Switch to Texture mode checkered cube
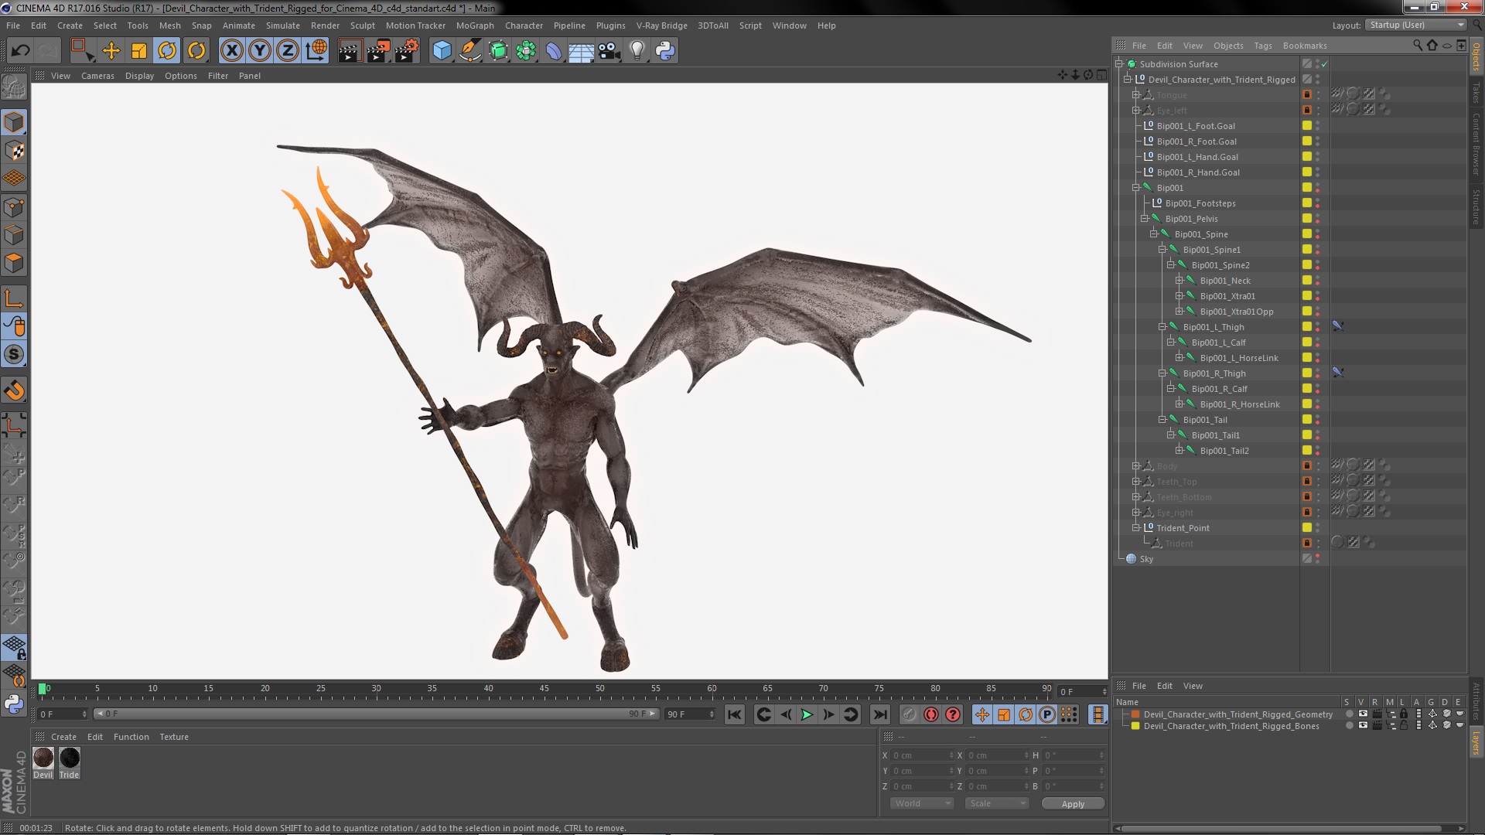 point(14,151)
